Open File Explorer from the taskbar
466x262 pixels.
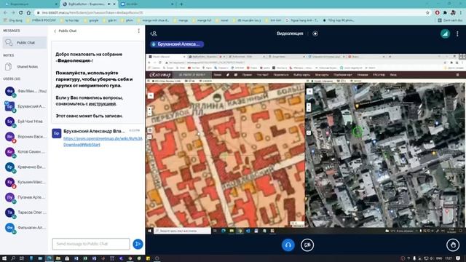58,258
